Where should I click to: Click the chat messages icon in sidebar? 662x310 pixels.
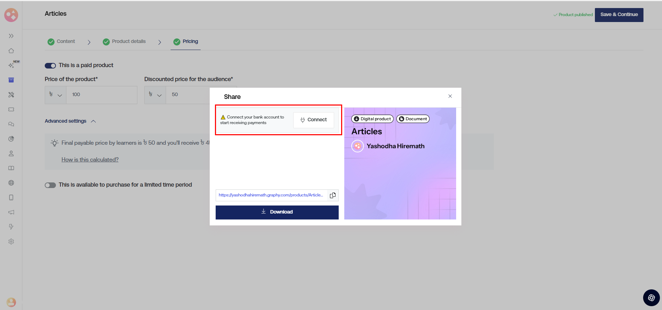pos(11,124)
